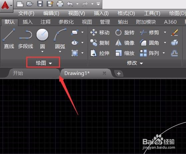Add a new drawing tab with plus

[x=119, y=74]
